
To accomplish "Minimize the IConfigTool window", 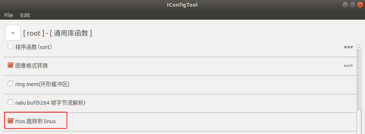I will pyautogui.click(x=345, y=5).
